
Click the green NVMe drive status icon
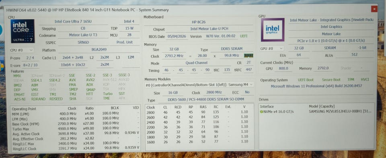(x=261, y=111)
